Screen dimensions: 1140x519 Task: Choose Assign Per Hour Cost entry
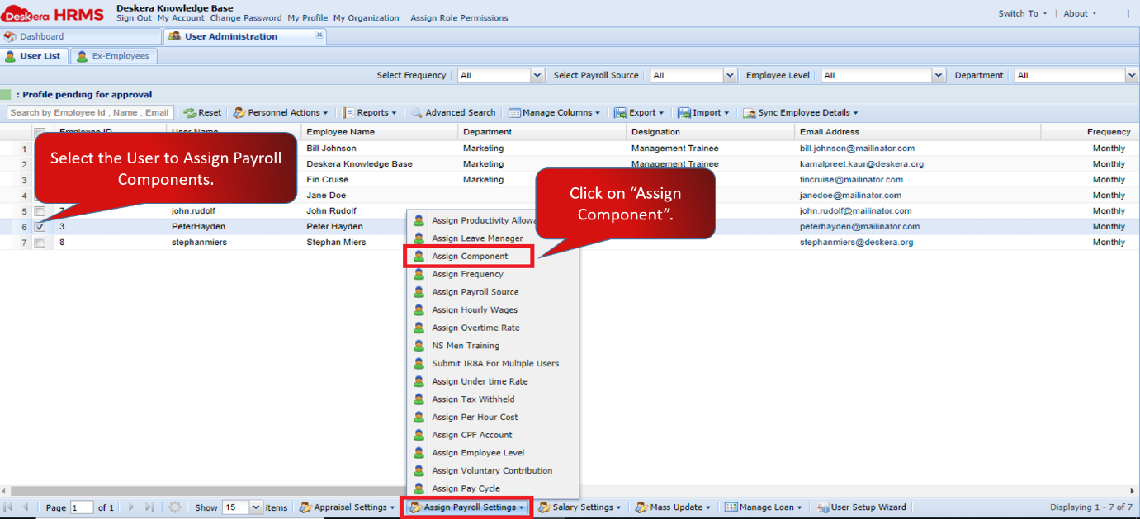(493, 417)
